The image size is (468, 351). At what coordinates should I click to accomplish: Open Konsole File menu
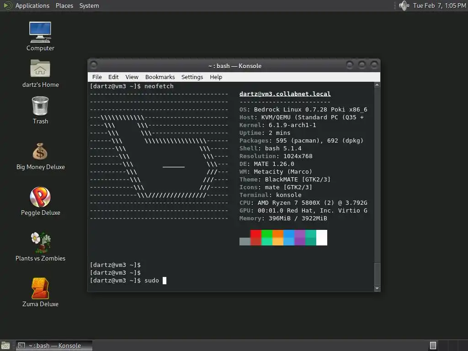(x=97, y=77)
